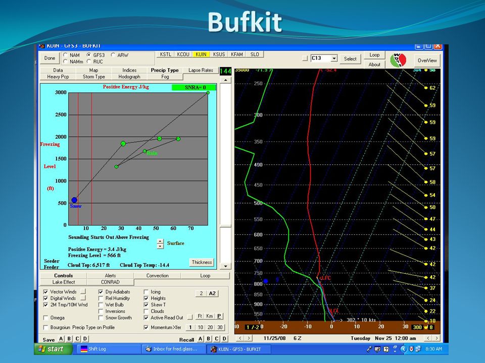Click the KUIN - GFS3 - BUFKIT taskbar item
The width and height of the screenshot is (485, 363).
(239, 349)
